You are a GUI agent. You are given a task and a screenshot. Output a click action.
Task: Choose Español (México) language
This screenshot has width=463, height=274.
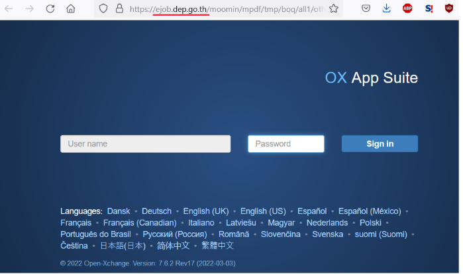click(x=370, y=211)
